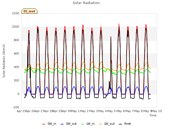
Task: Click the May 2 x-axis tick label
Action: tap(85, 111)
